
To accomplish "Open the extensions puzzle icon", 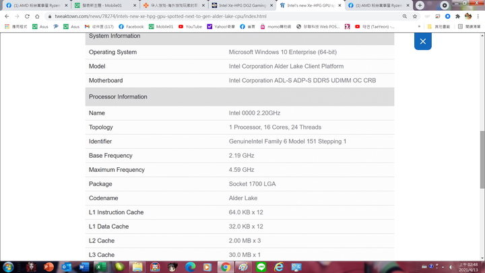I will (458, 16).
